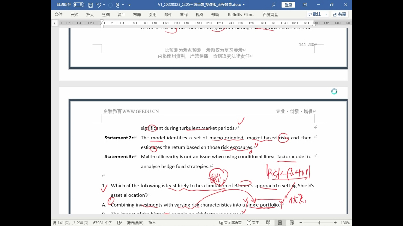Click the zoom out minus button

coord(301,223)
